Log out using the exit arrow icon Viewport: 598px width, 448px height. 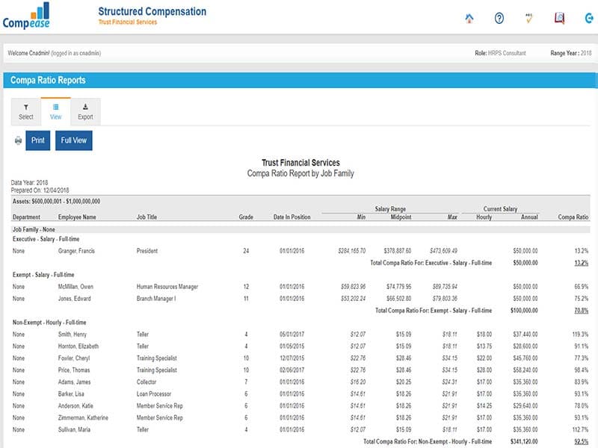(x=588, y=19)
